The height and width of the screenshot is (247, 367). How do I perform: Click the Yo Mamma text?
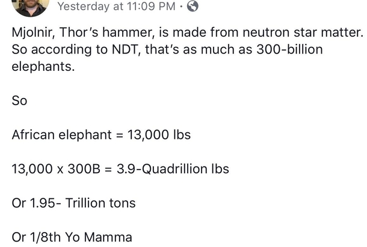pyautogui.click(x=99, y=237)
